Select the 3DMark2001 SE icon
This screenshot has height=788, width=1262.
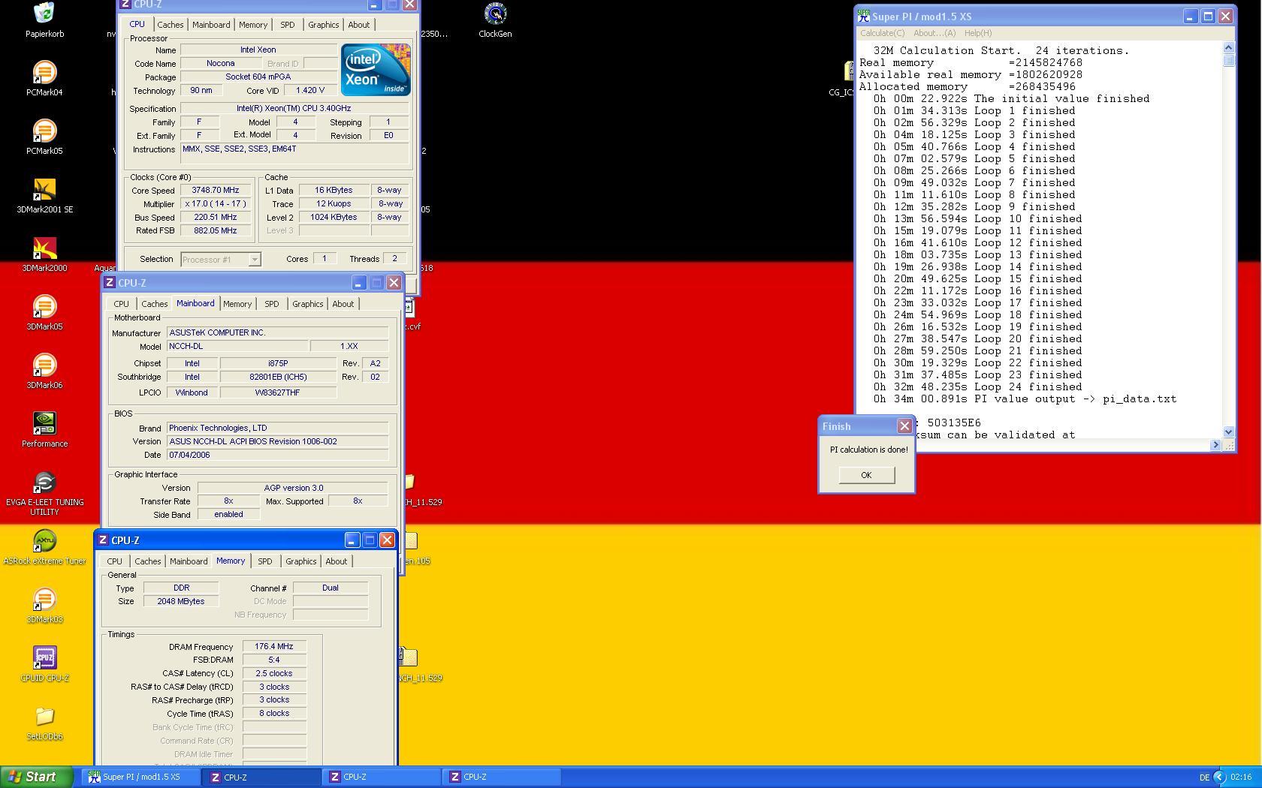(x=44, y=190)
